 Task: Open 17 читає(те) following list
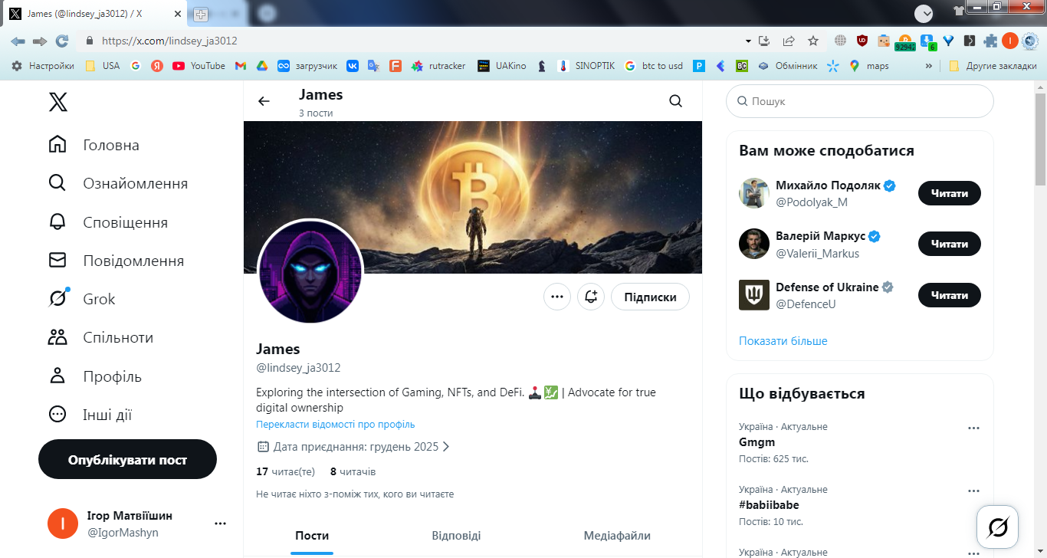[x=285, y=471]
